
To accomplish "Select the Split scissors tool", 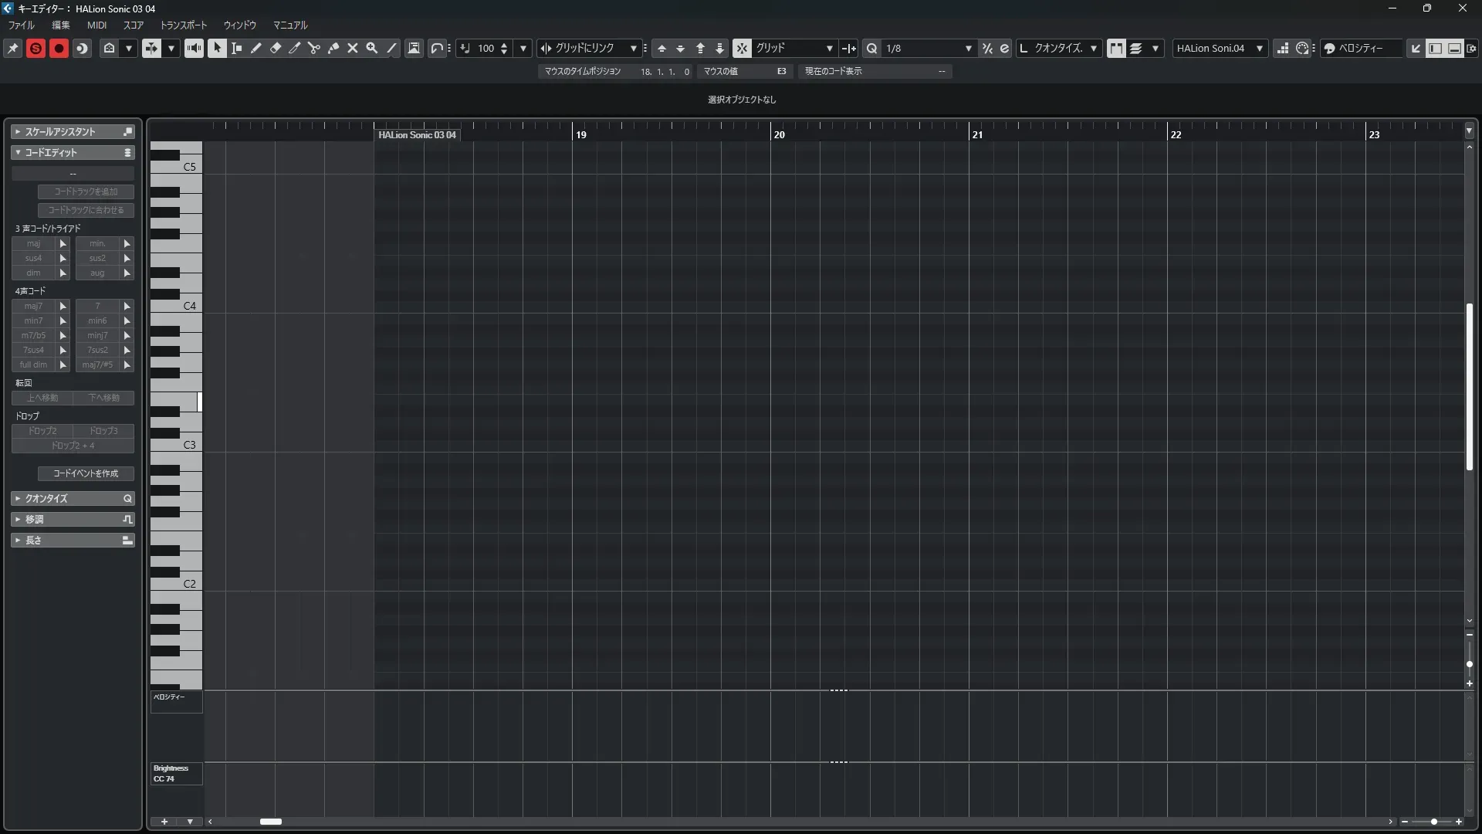I will click(x=314, y=48).
